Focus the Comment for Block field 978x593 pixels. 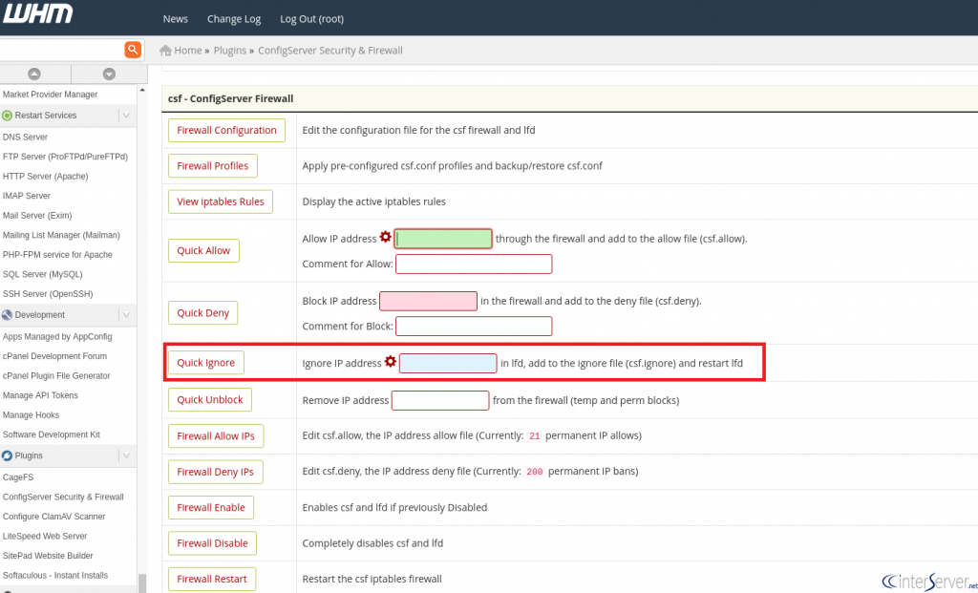click(x=474, y=327)
